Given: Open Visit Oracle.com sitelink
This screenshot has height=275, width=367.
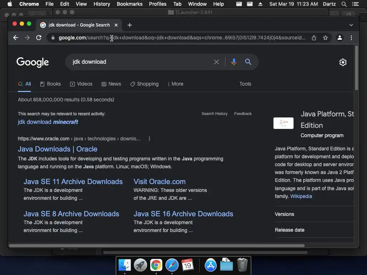Looking at the screenshot, I should [159, 182].
